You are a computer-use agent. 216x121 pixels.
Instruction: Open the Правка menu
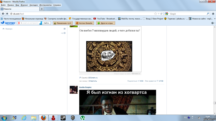pyautogui.click(x=11, y=5)
